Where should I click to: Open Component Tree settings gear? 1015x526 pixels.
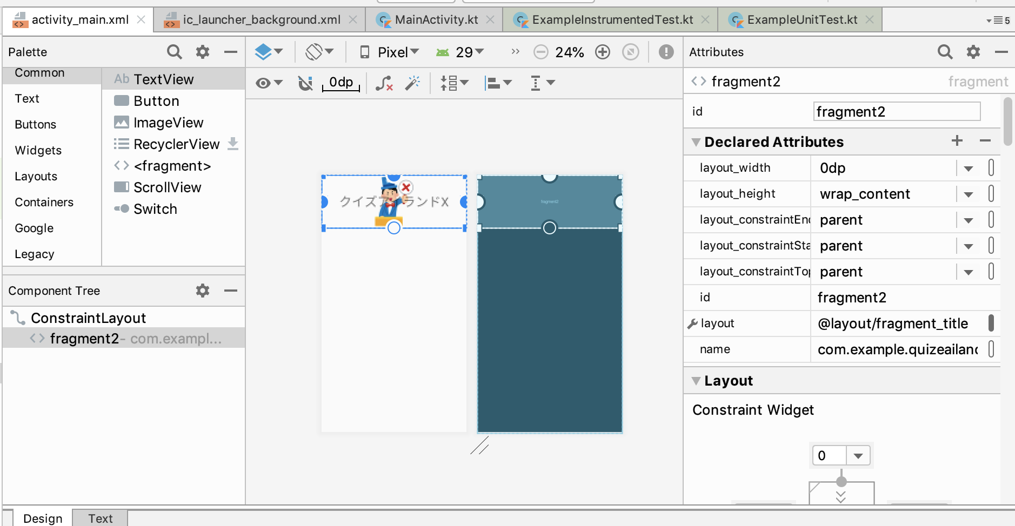(x=203, y=291)
